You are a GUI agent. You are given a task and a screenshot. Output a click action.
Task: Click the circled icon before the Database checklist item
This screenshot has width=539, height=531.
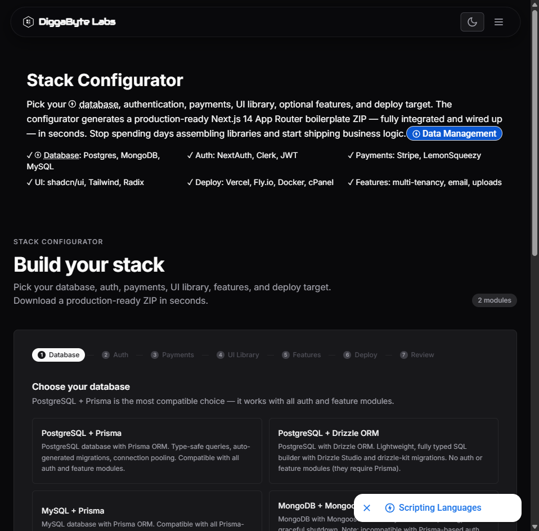[x=37, y=155]
